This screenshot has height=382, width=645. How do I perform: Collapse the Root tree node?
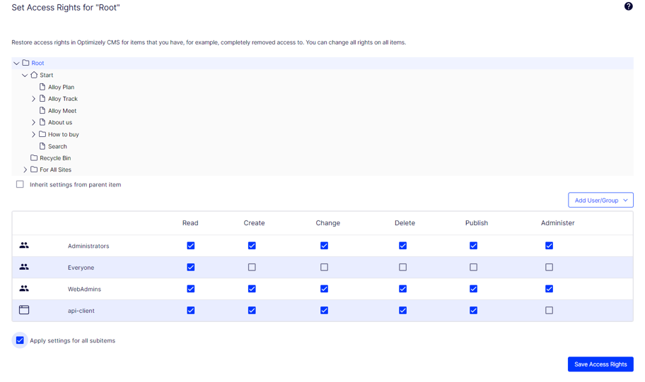[16, 64]
